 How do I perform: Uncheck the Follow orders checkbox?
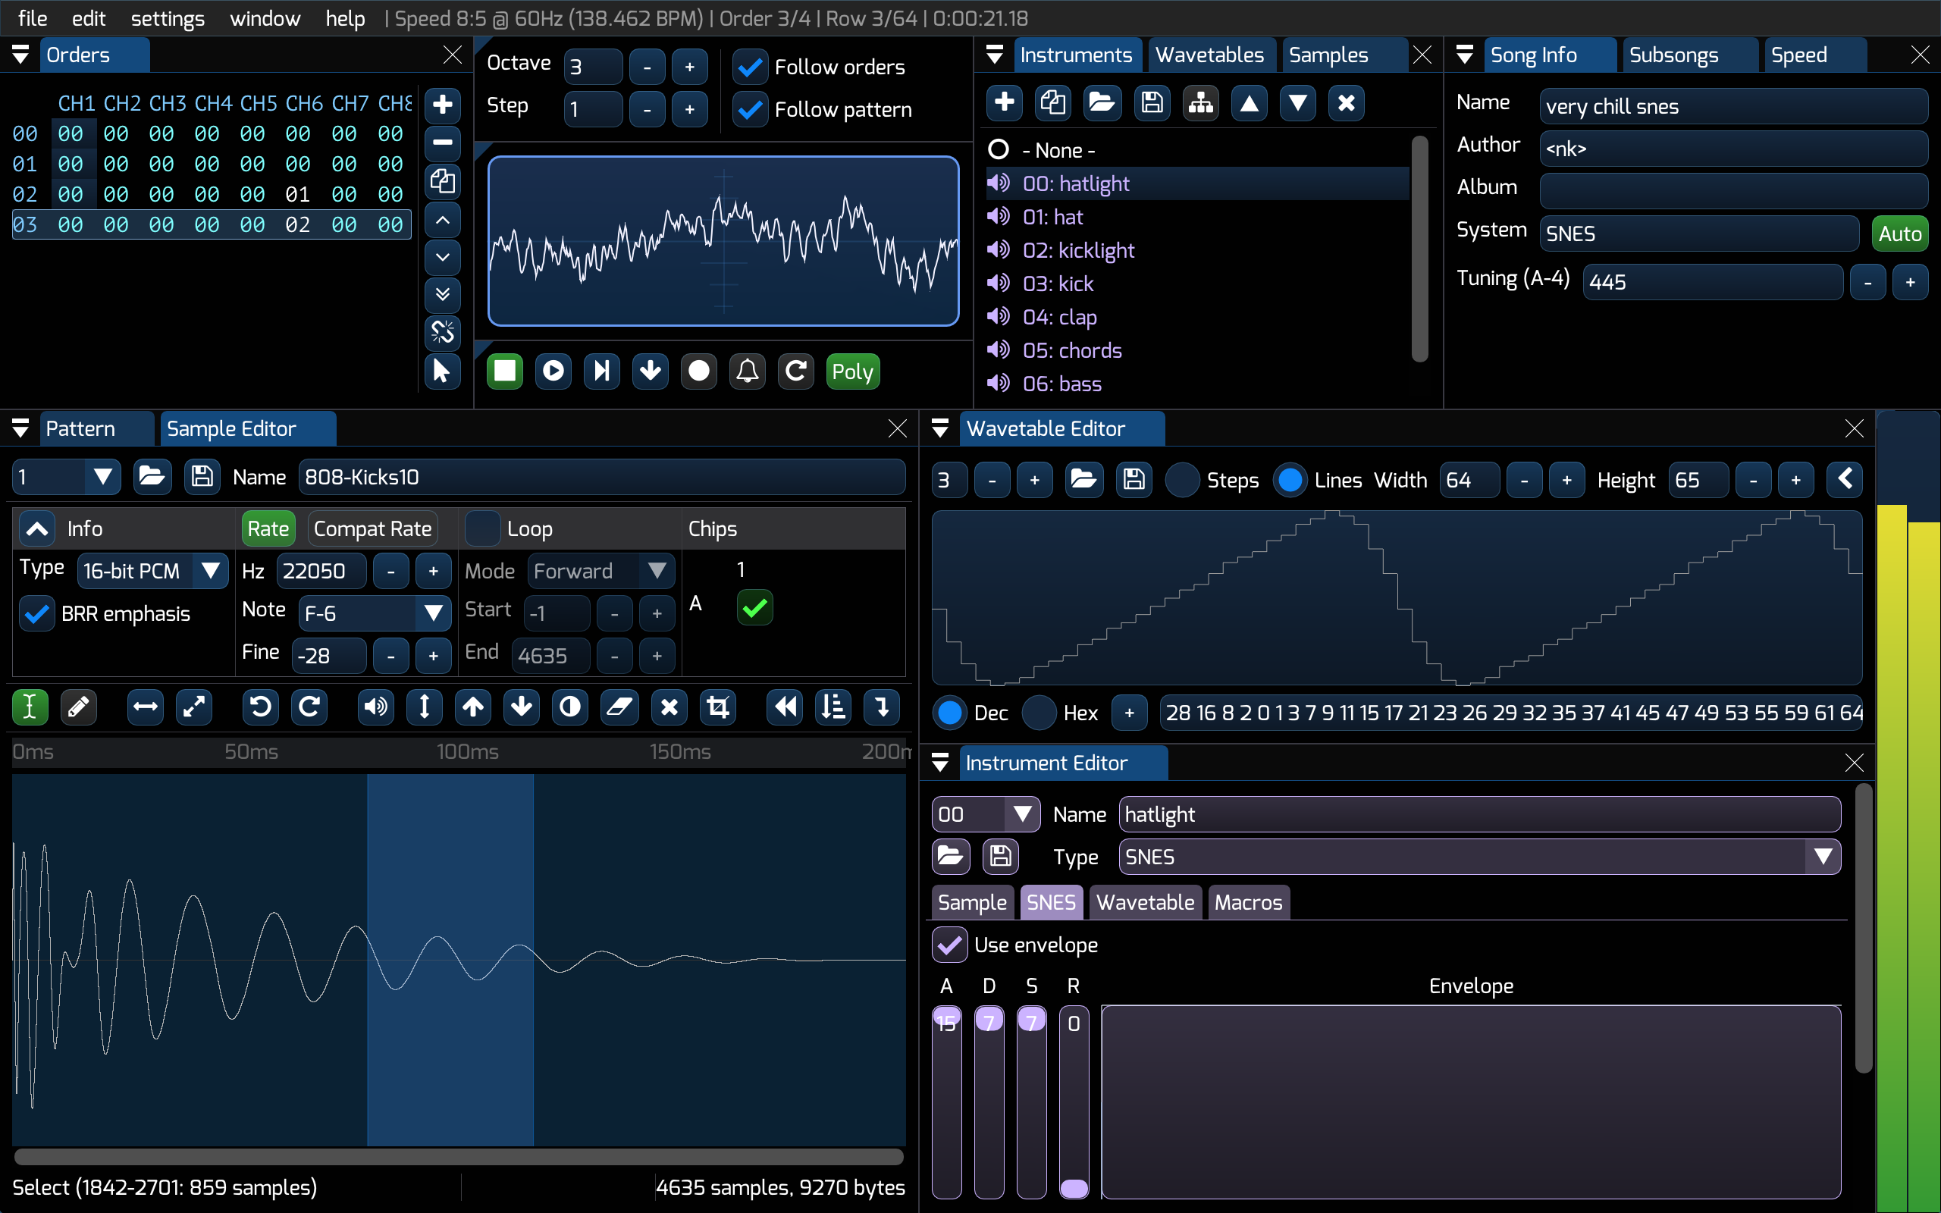coord(751,67)
